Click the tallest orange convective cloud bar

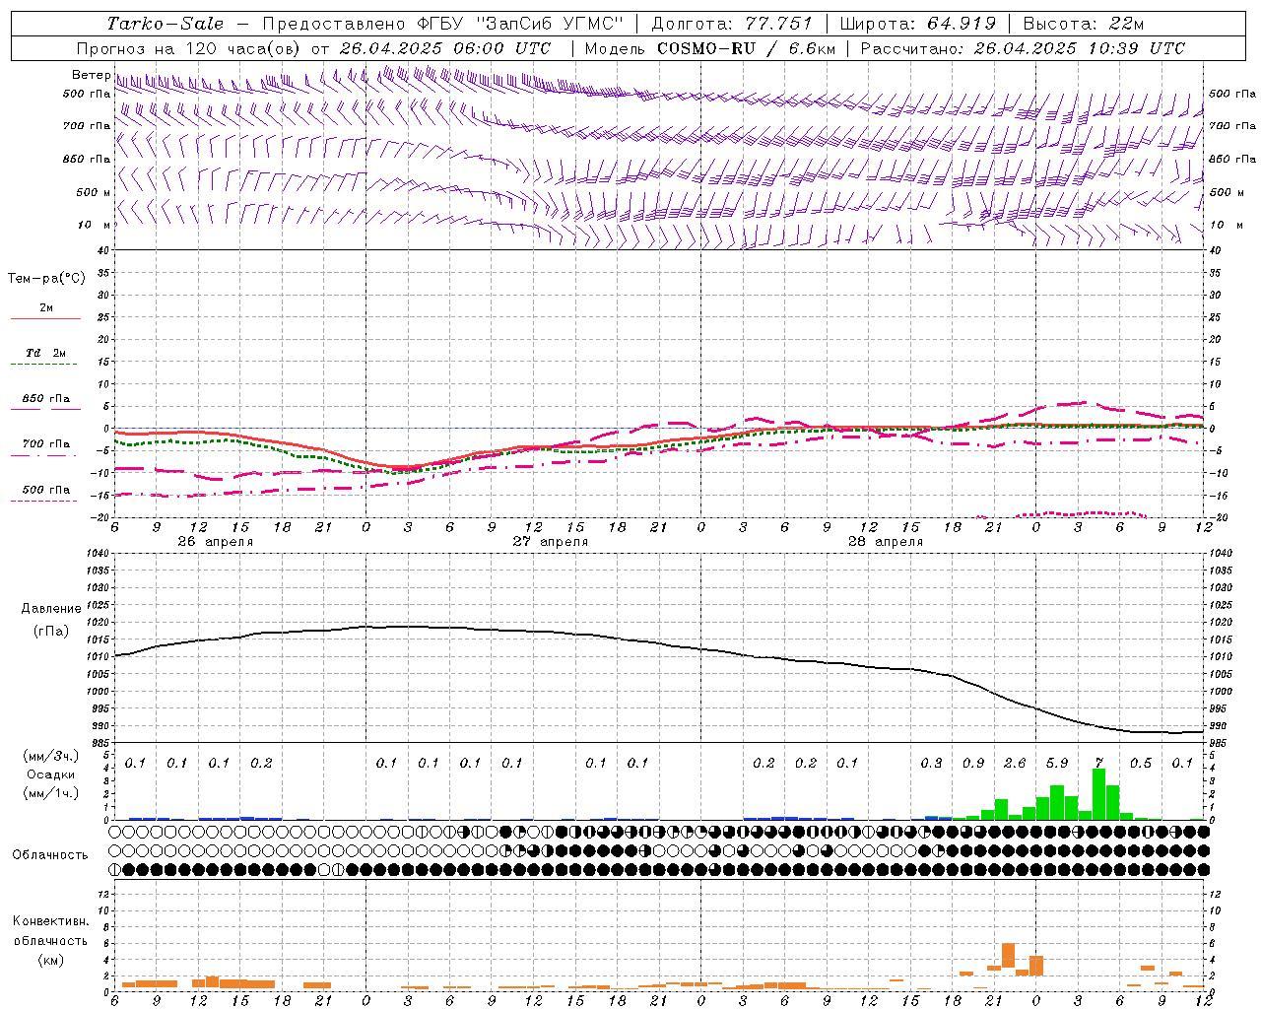[x=1008, y=956]
